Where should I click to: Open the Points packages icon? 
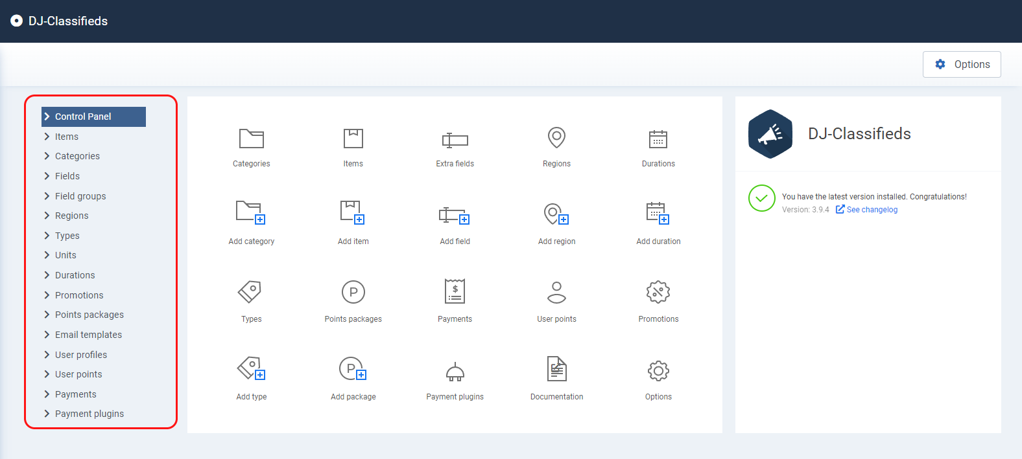[353, 292]
